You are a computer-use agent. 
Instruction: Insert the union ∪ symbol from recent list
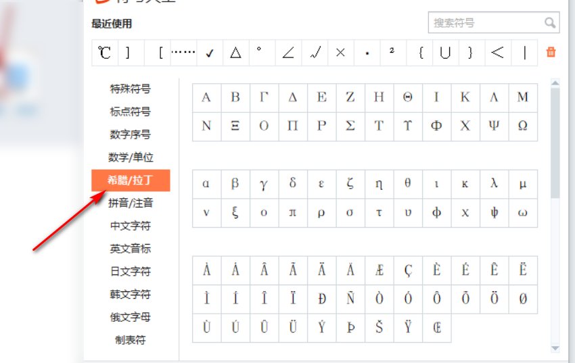[x=445, y=53]
